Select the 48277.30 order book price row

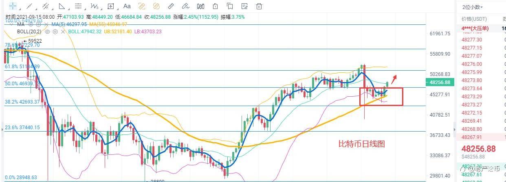(x=481, y=39)
